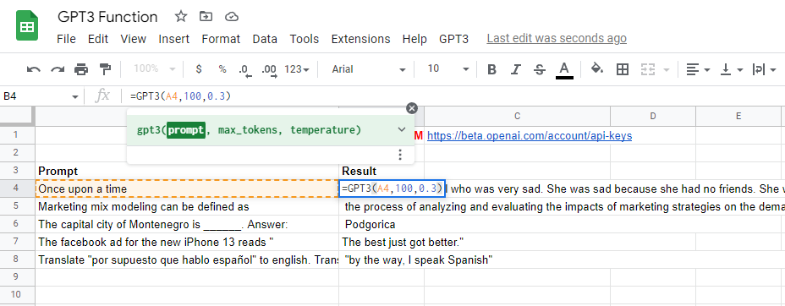Select the 'Podgorica' result cell
This screenshot has width=785, height=306.
382,224
